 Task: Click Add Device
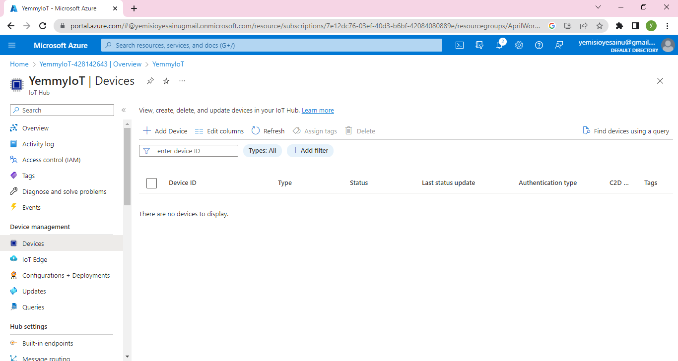coord(165,131)
